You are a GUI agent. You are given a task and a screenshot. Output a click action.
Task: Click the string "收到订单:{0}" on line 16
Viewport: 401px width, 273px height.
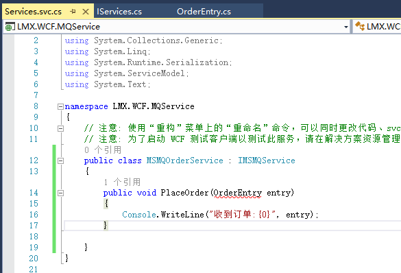pos(242,215)
